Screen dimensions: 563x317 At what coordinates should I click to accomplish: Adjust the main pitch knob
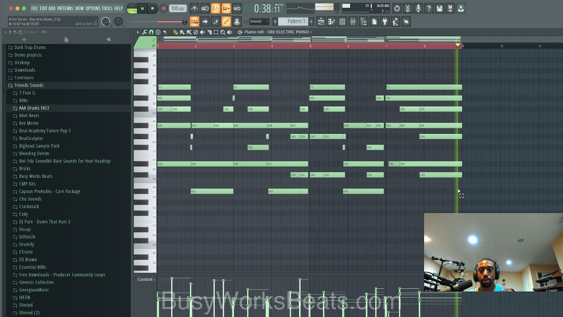pos(118,21)
